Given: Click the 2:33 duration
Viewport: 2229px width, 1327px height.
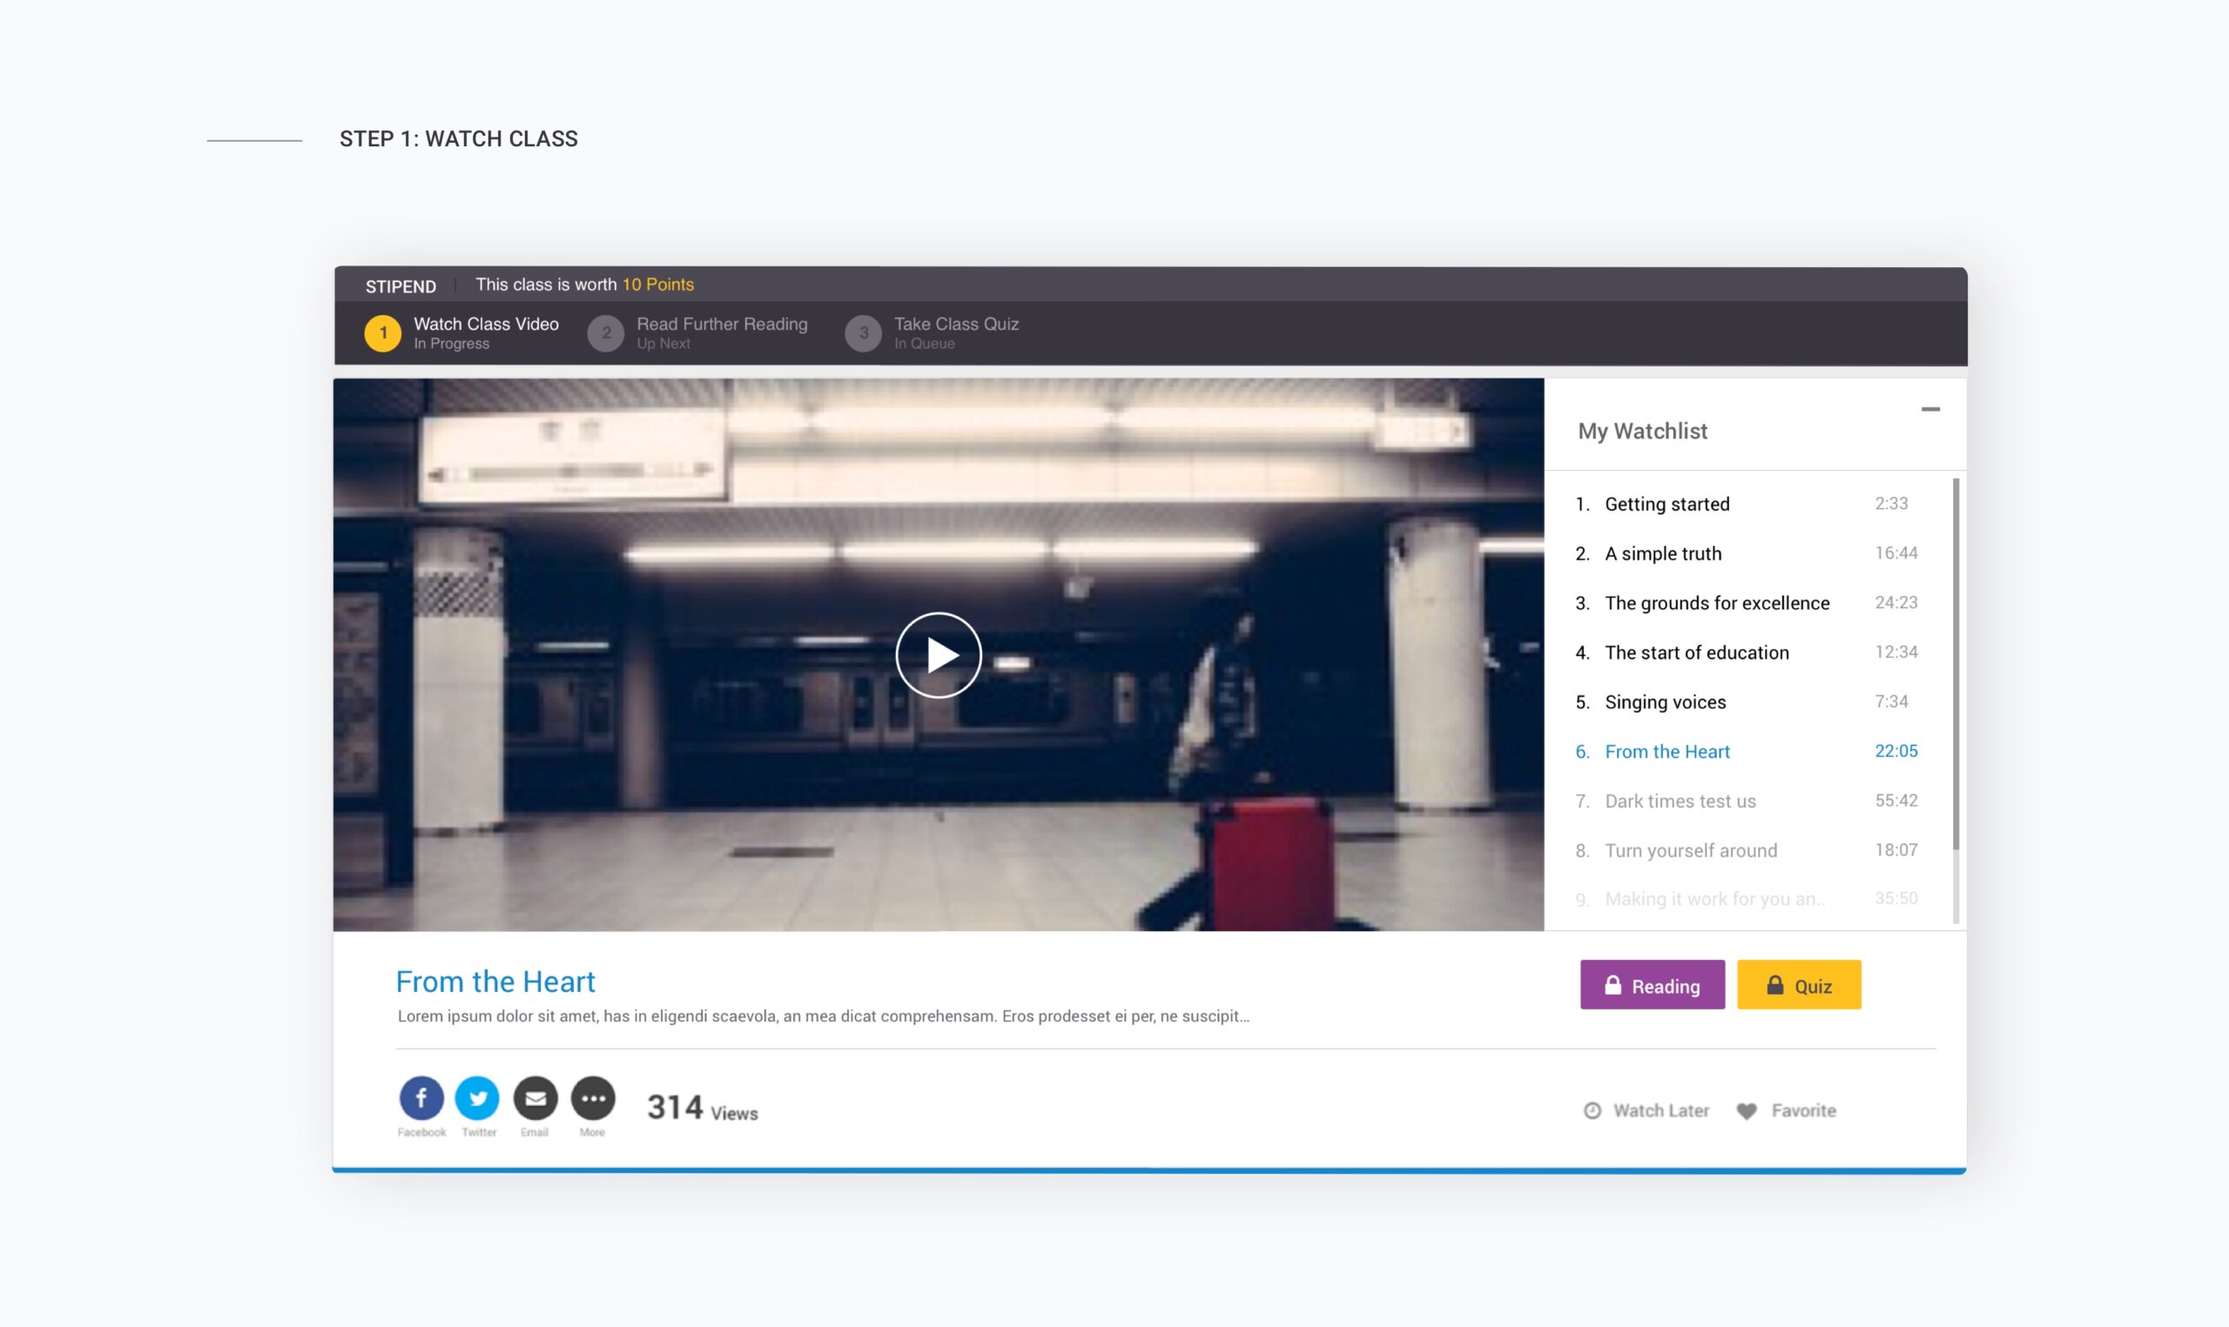Looking at the screenshot, I should pyautogui.click(x=1891, y=504).
